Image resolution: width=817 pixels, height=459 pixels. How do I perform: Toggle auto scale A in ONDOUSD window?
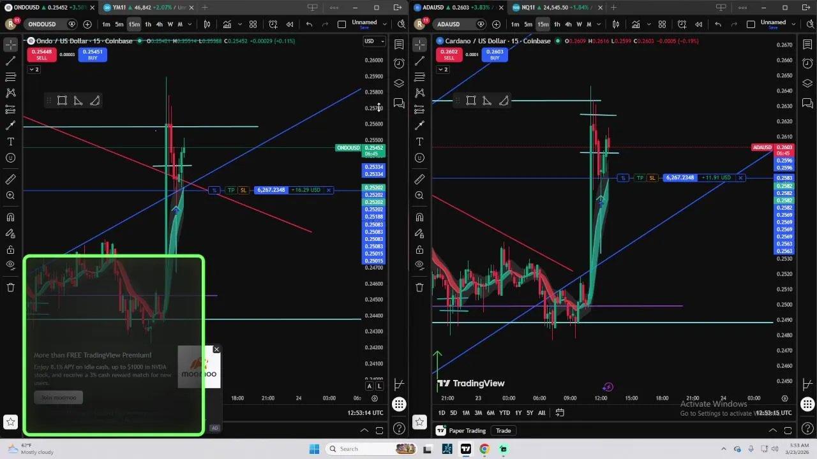coord(369,386)
